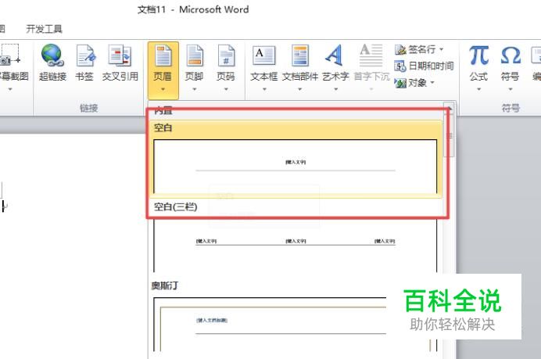
Task: Expand the 文本框 dropdown arrow
Action: [264, 89]
